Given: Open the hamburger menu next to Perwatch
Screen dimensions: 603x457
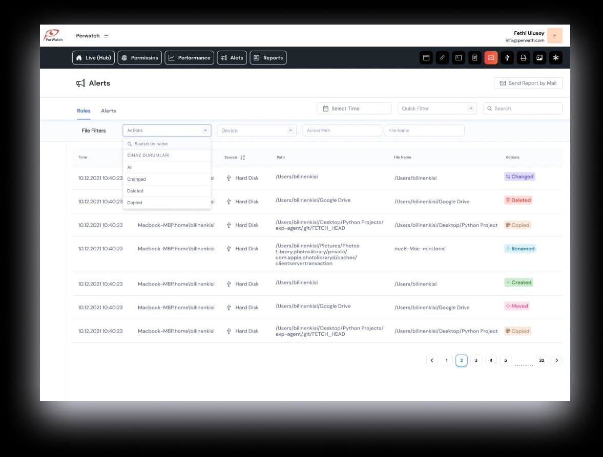Looking at the screenshot, I should [x=106, y=35].
